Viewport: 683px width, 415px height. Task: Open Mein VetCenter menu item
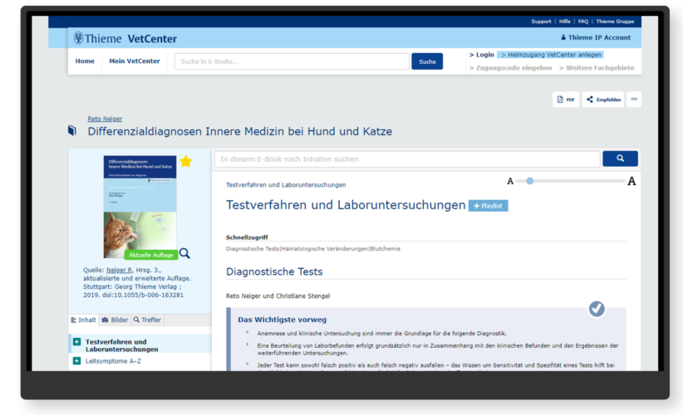click(x=135, y=61)
